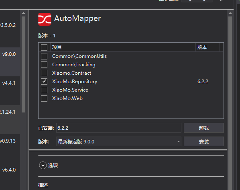The image size is (240, 190).
Task: Click the XiaoMo.Web project name
Action: coord(67,98)
